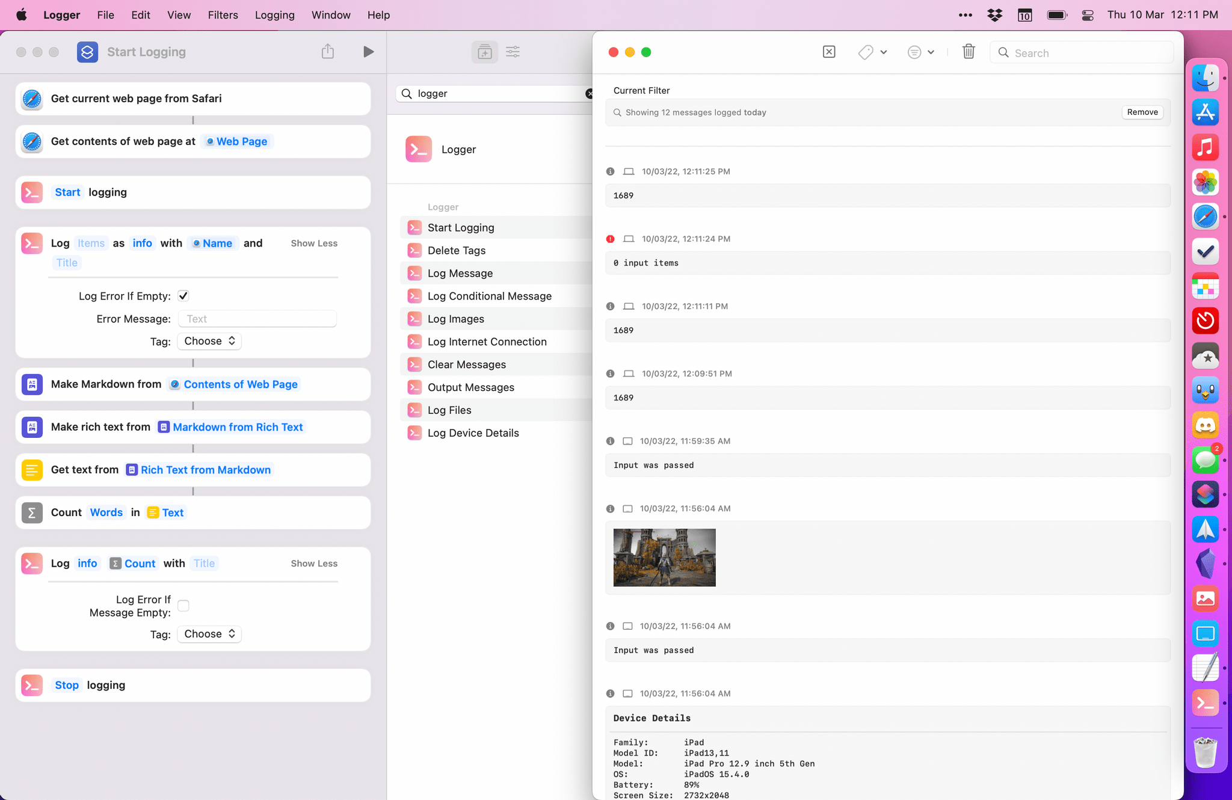
Task: Select Markdown from Rich Text variable token
Action: coord(231,427)
